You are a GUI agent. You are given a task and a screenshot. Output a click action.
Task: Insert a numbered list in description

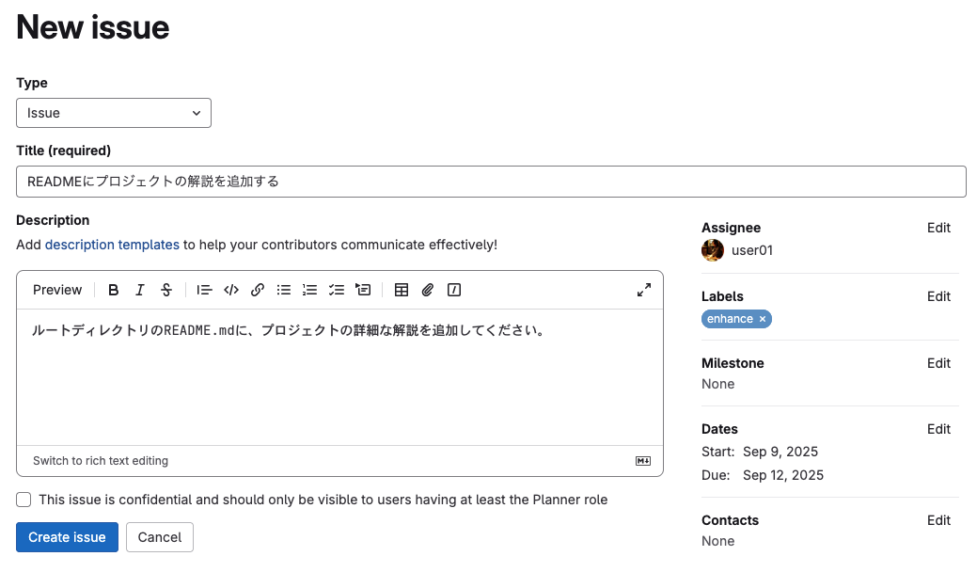[310, 290]
